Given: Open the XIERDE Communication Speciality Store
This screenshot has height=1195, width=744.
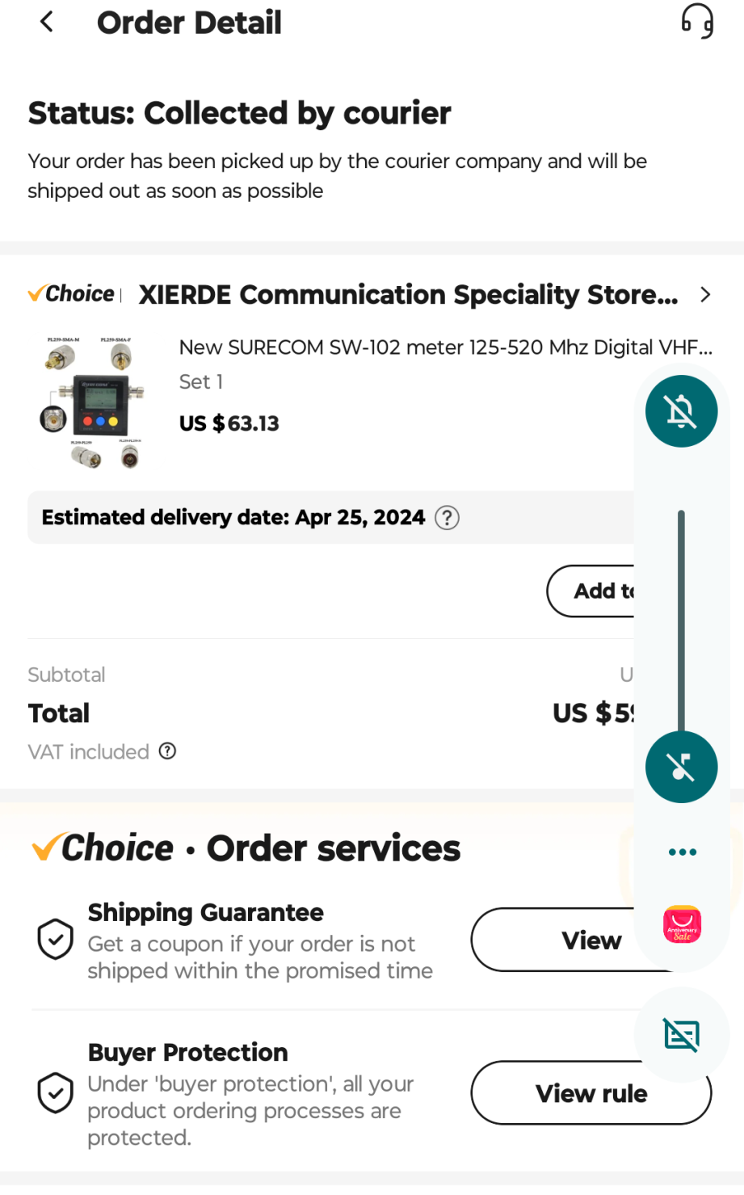Looking at the screenshot, I should coord(408,295).
